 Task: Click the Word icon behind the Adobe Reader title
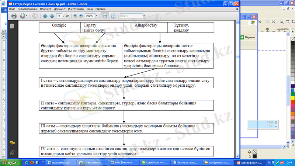(x=3, y=4)
